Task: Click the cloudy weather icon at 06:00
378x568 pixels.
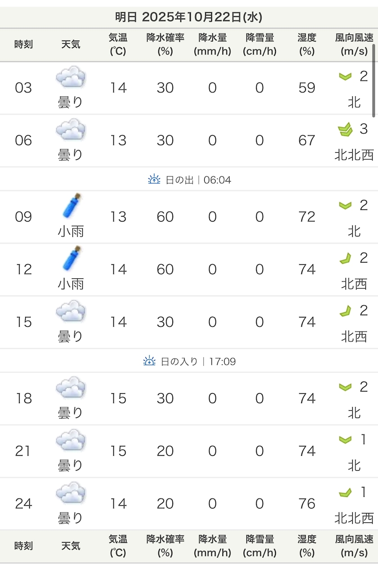Action: click(71, 130)
